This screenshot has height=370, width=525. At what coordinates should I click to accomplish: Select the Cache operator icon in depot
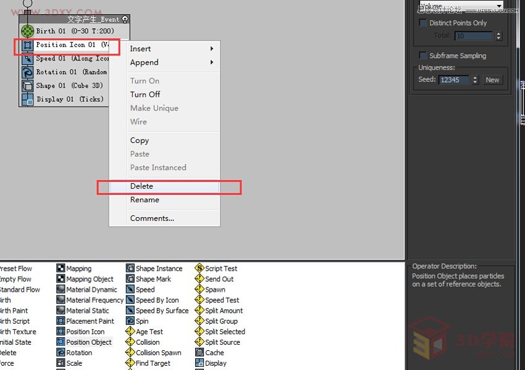pyautogui.click(x=199, y=353)
